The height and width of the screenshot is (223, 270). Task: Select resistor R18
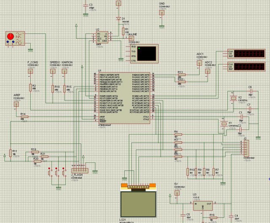tap(53, 89)
